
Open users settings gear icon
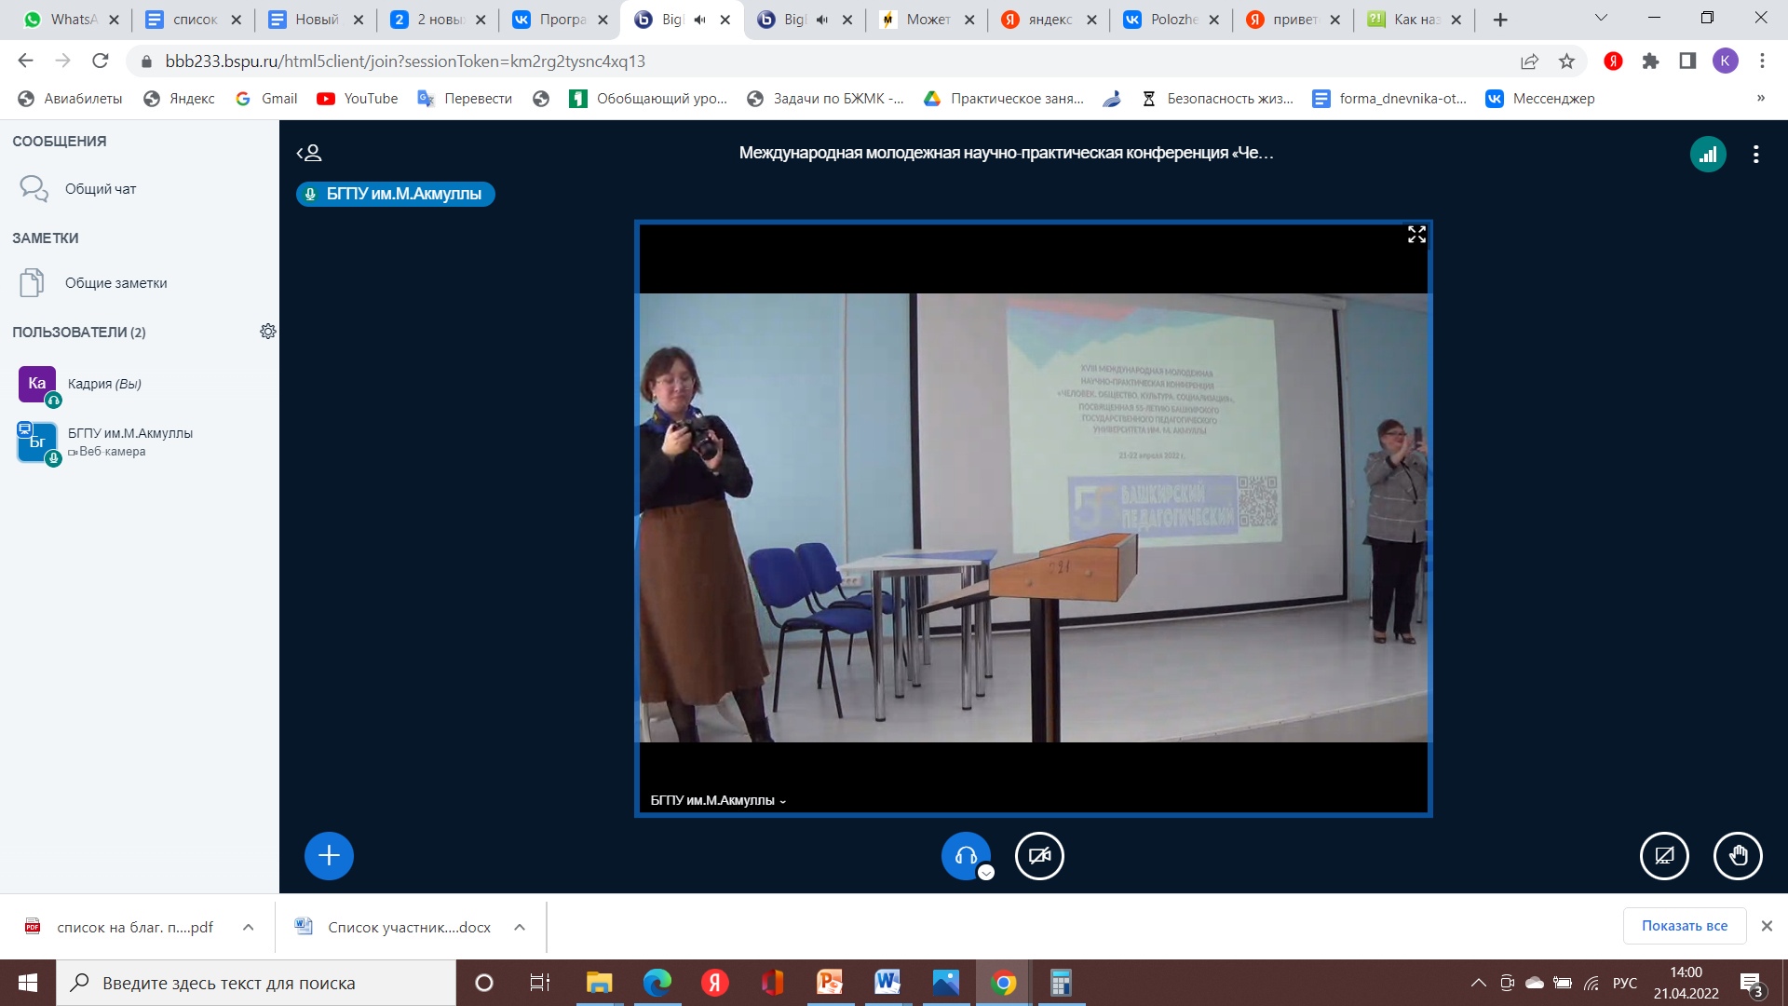click(x=267, y=332)
